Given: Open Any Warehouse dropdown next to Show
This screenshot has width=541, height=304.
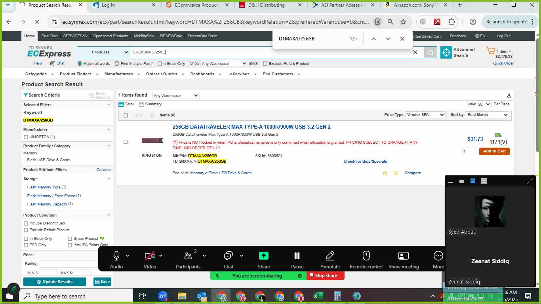Looking at the screenshot, I should click(224, 63).
